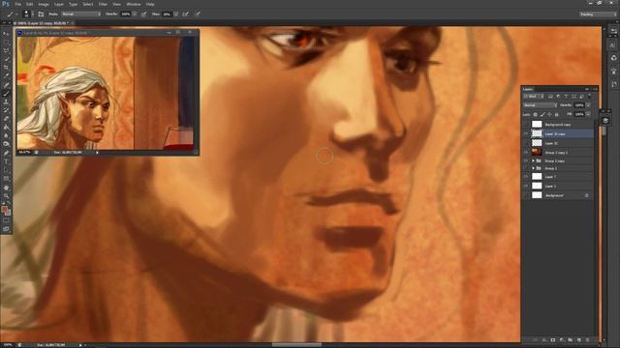Viewport: 620px width, 348px height.
Task: Select the Hand tool
Action: [x=7, y=187]
